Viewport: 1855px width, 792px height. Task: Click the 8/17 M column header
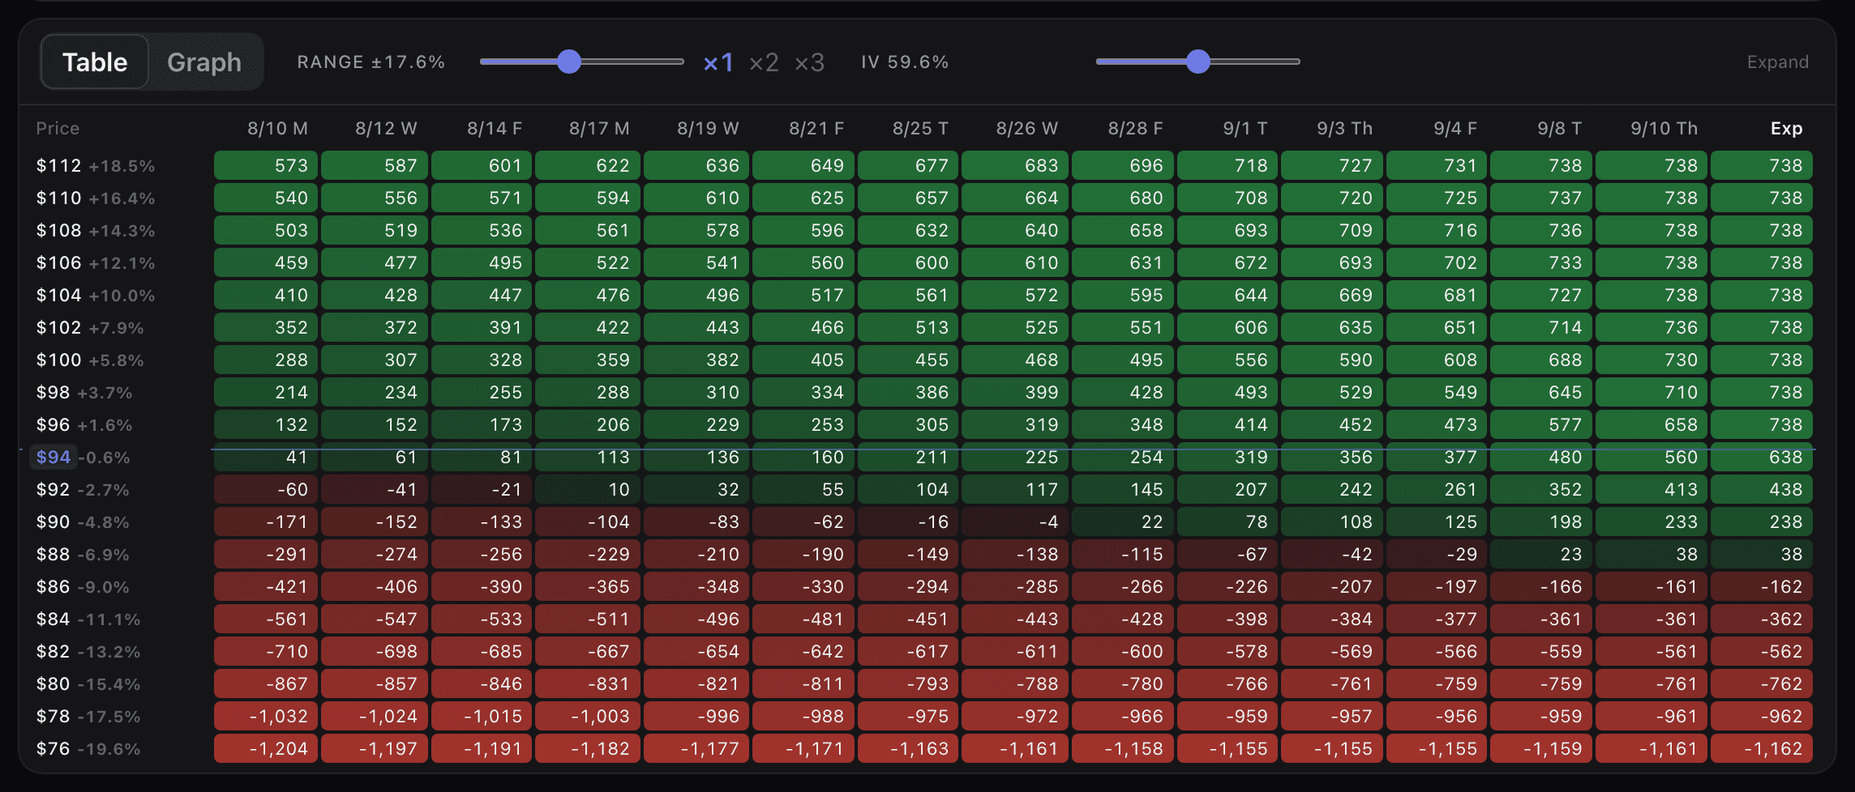pos(599,129)
